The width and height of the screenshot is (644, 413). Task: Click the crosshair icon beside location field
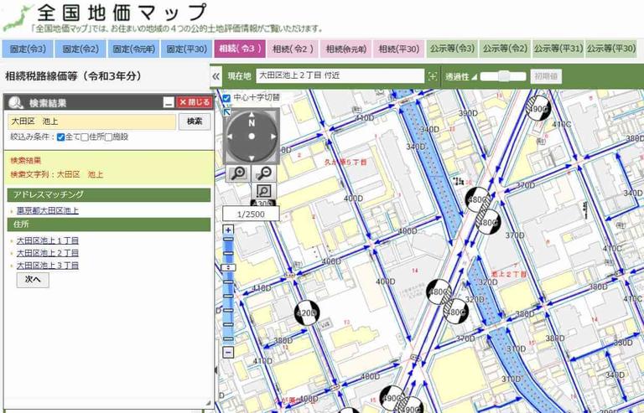click(x=432, y=76)
